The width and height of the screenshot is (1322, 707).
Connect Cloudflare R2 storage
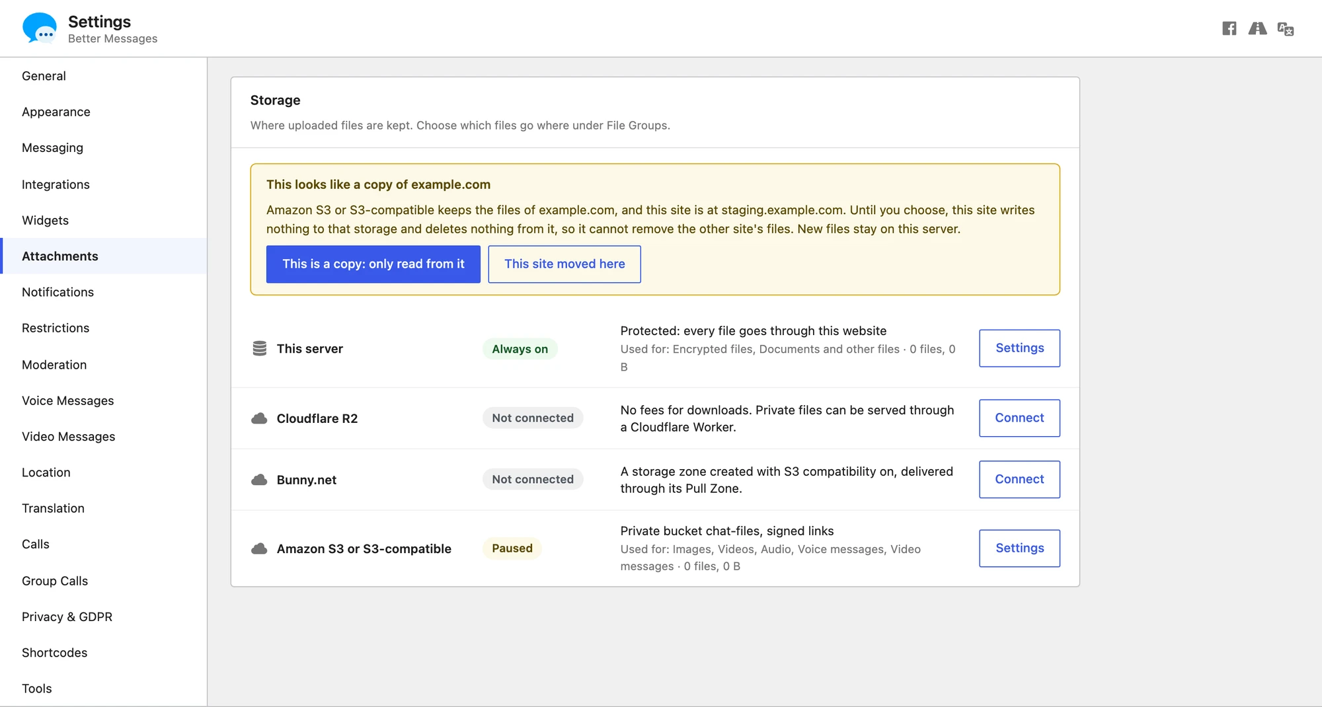click(1019, 418)
